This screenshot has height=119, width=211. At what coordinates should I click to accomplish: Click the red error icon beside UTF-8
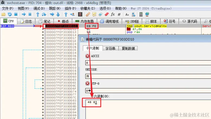coord(87,83)
